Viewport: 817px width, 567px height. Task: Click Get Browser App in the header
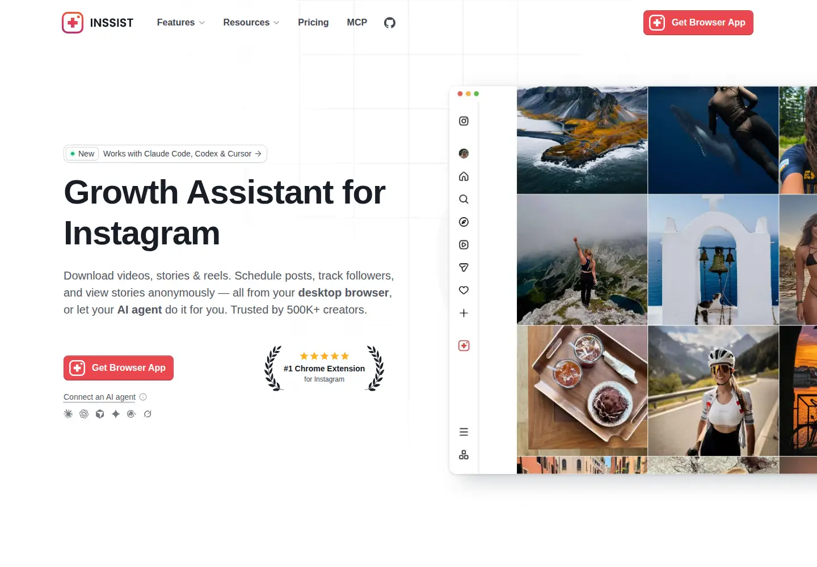click(698, 23)
